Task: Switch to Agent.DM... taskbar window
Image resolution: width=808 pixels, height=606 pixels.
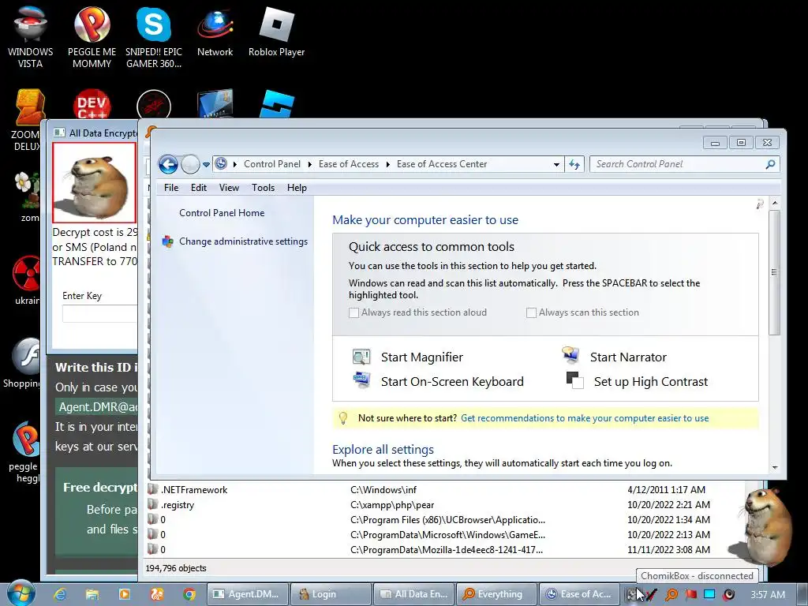Action: coord(247,594)
